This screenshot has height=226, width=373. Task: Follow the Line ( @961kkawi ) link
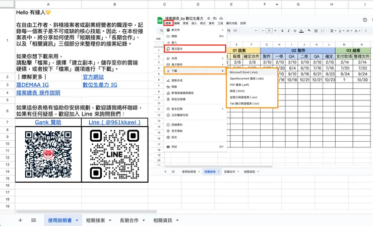coord(114,122)
